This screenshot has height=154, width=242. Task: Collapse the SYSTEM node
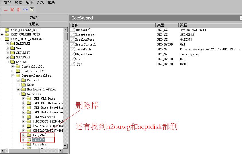coord(7,62)
